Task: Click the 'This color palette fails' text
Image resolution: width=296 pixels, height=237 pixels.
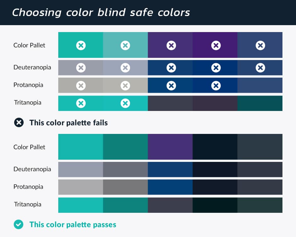Action: (69, 123)
